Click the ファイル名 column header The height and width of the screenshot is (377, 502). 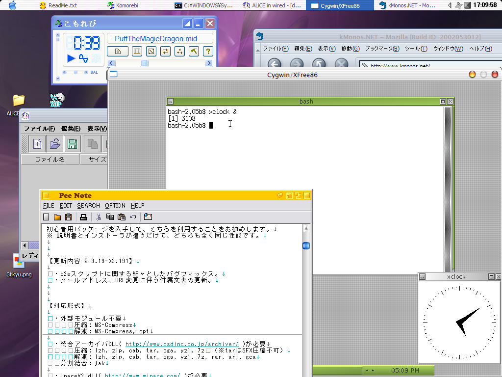point(50,160)
